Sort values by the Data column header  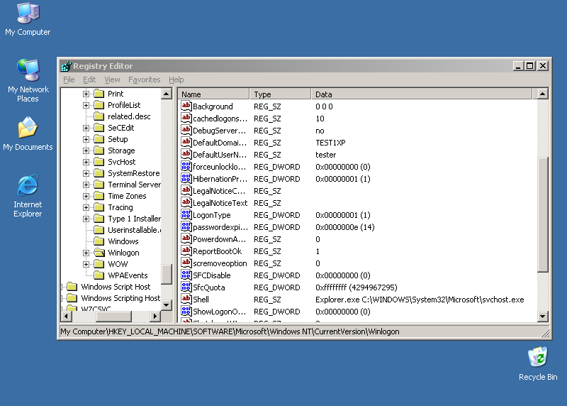[422, 94]
